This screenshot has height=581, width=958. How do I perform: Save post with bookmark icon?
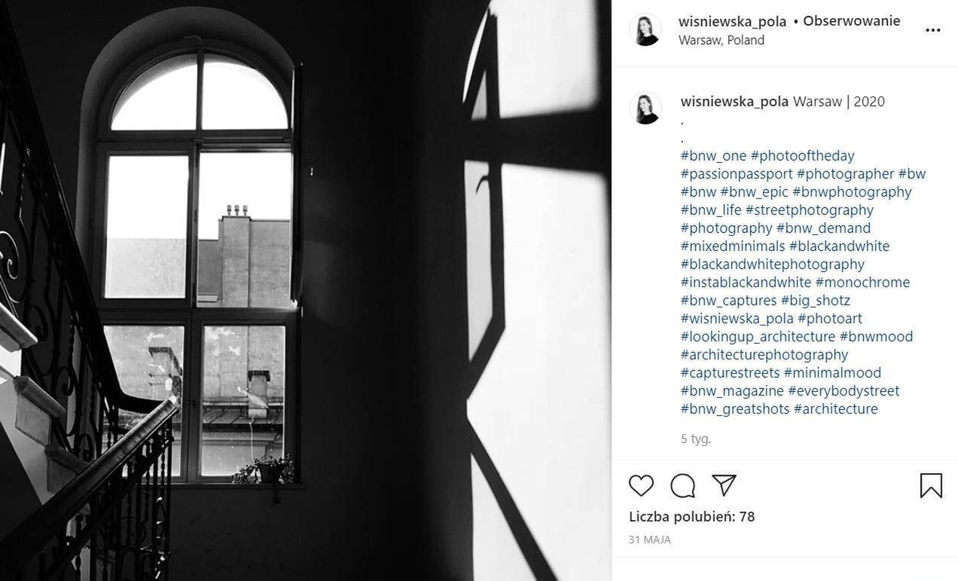(931, 485)
